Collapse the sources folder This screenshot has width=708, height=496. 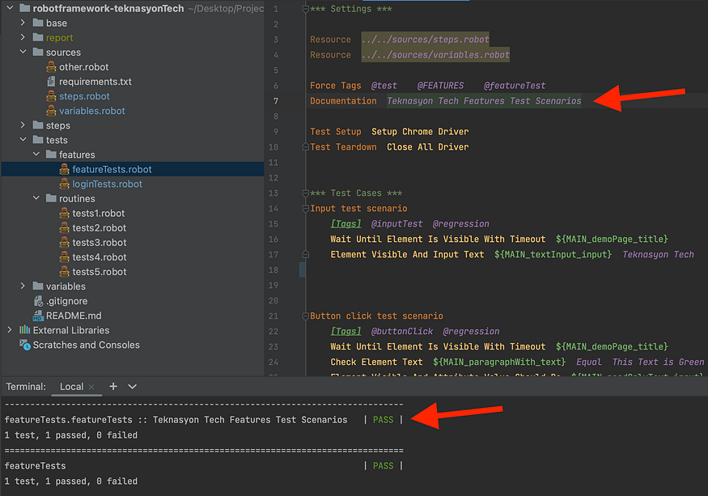coord(23,52)
